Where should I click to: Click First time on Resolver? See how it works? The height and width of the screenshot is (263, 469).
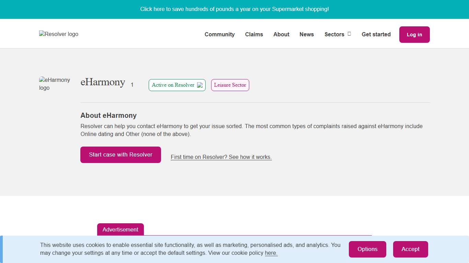click(x=221, y=157)
